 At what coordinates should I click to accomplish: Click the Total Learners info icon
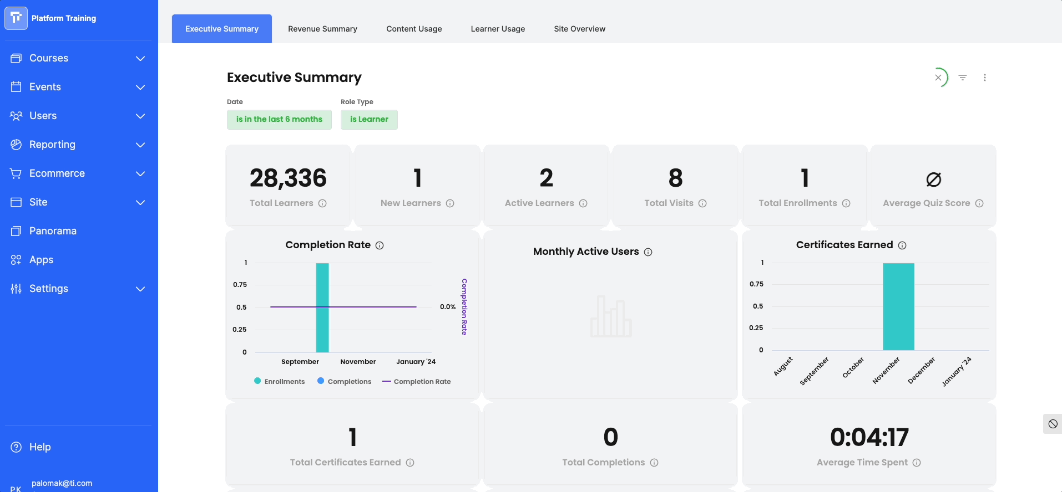pos(322,203)
